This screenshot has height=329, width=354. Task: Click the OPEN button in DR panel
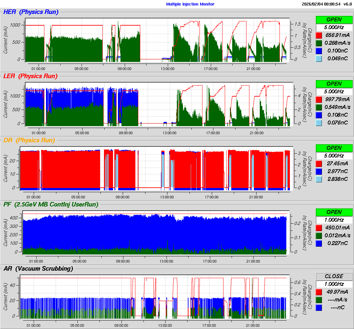pos(334,148)
